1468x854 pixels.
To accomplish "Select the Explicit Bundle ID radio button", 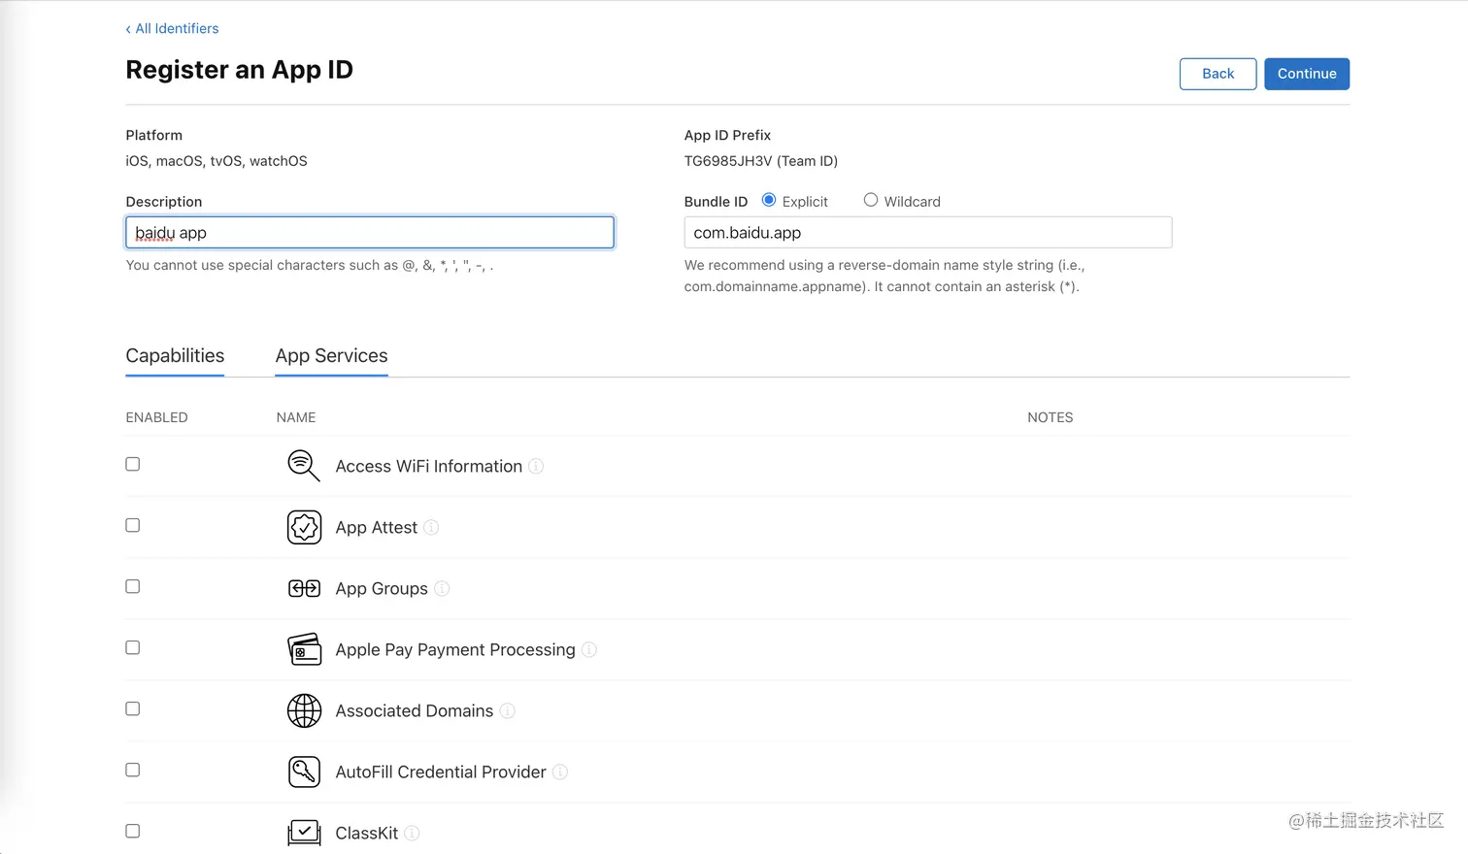I will [x=769, y=200].
